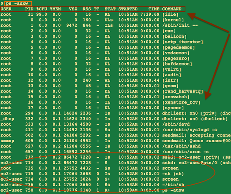Select the PID column header
231x194 pixels.
click(x=29, y=9)
